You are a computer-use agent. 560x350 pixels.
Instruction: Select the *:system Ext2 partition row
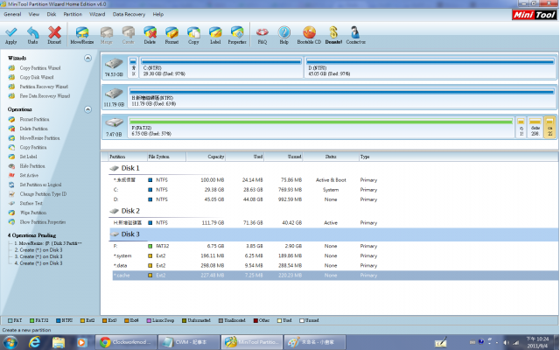(x=335, y=255)
